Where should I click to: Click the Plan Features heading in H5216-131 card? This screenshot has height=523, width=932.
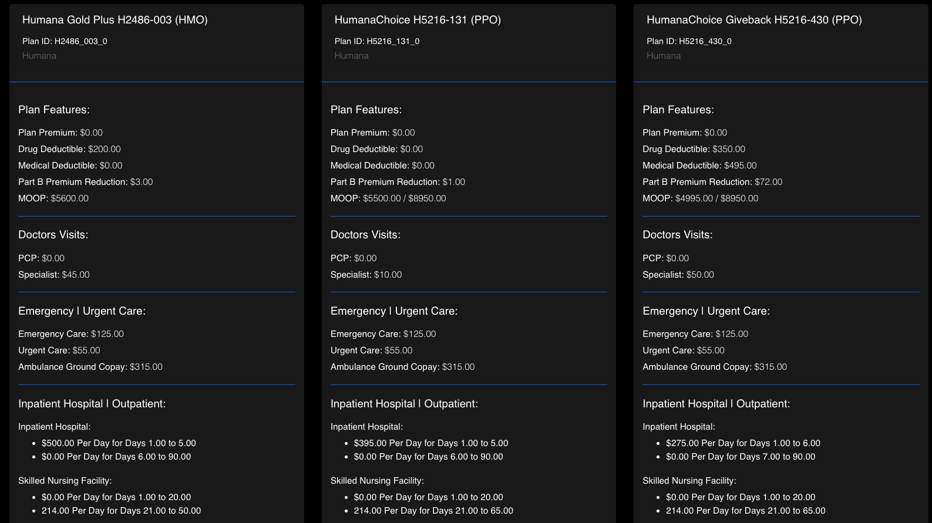click(x=366, y=110)
